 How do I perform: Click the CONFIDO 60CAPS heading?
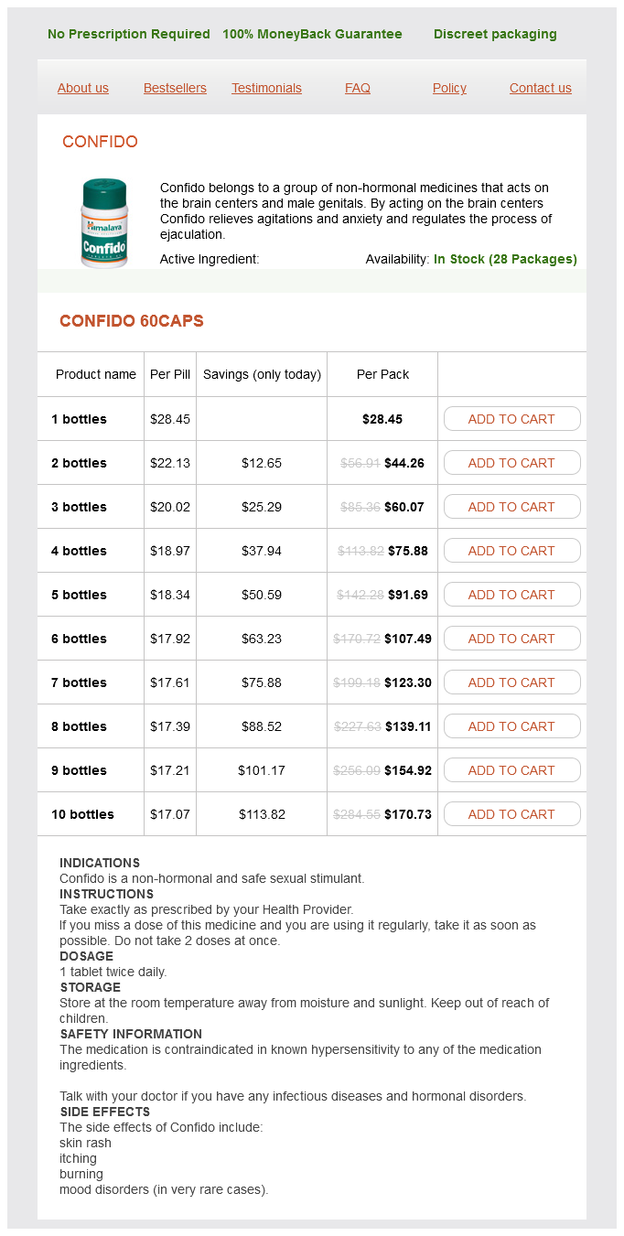click(x=132, y=321)
